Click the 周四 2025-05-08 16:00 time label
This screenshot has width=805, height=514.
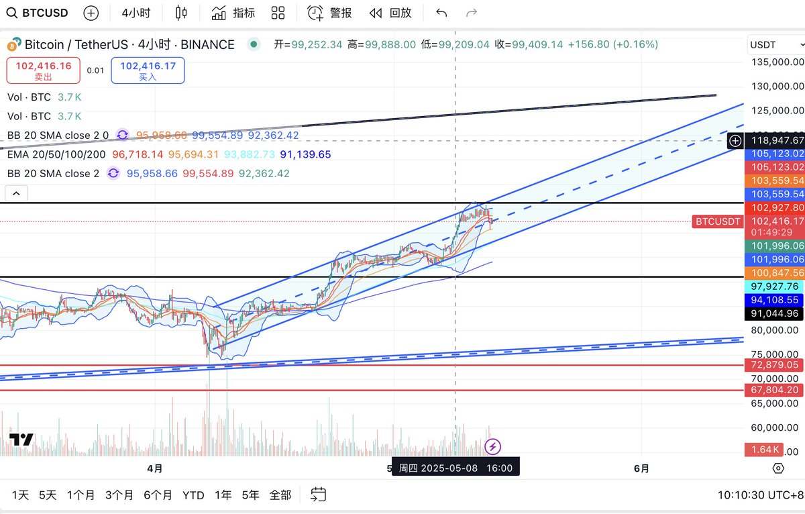click(x=455, y=468)
